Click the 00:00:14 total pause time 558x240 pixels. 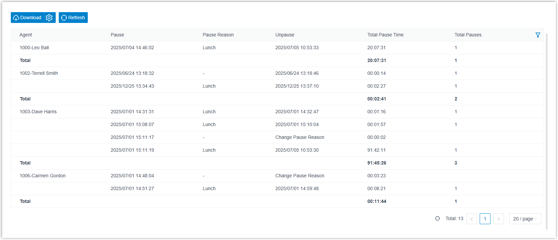click(x=376, y=73)
